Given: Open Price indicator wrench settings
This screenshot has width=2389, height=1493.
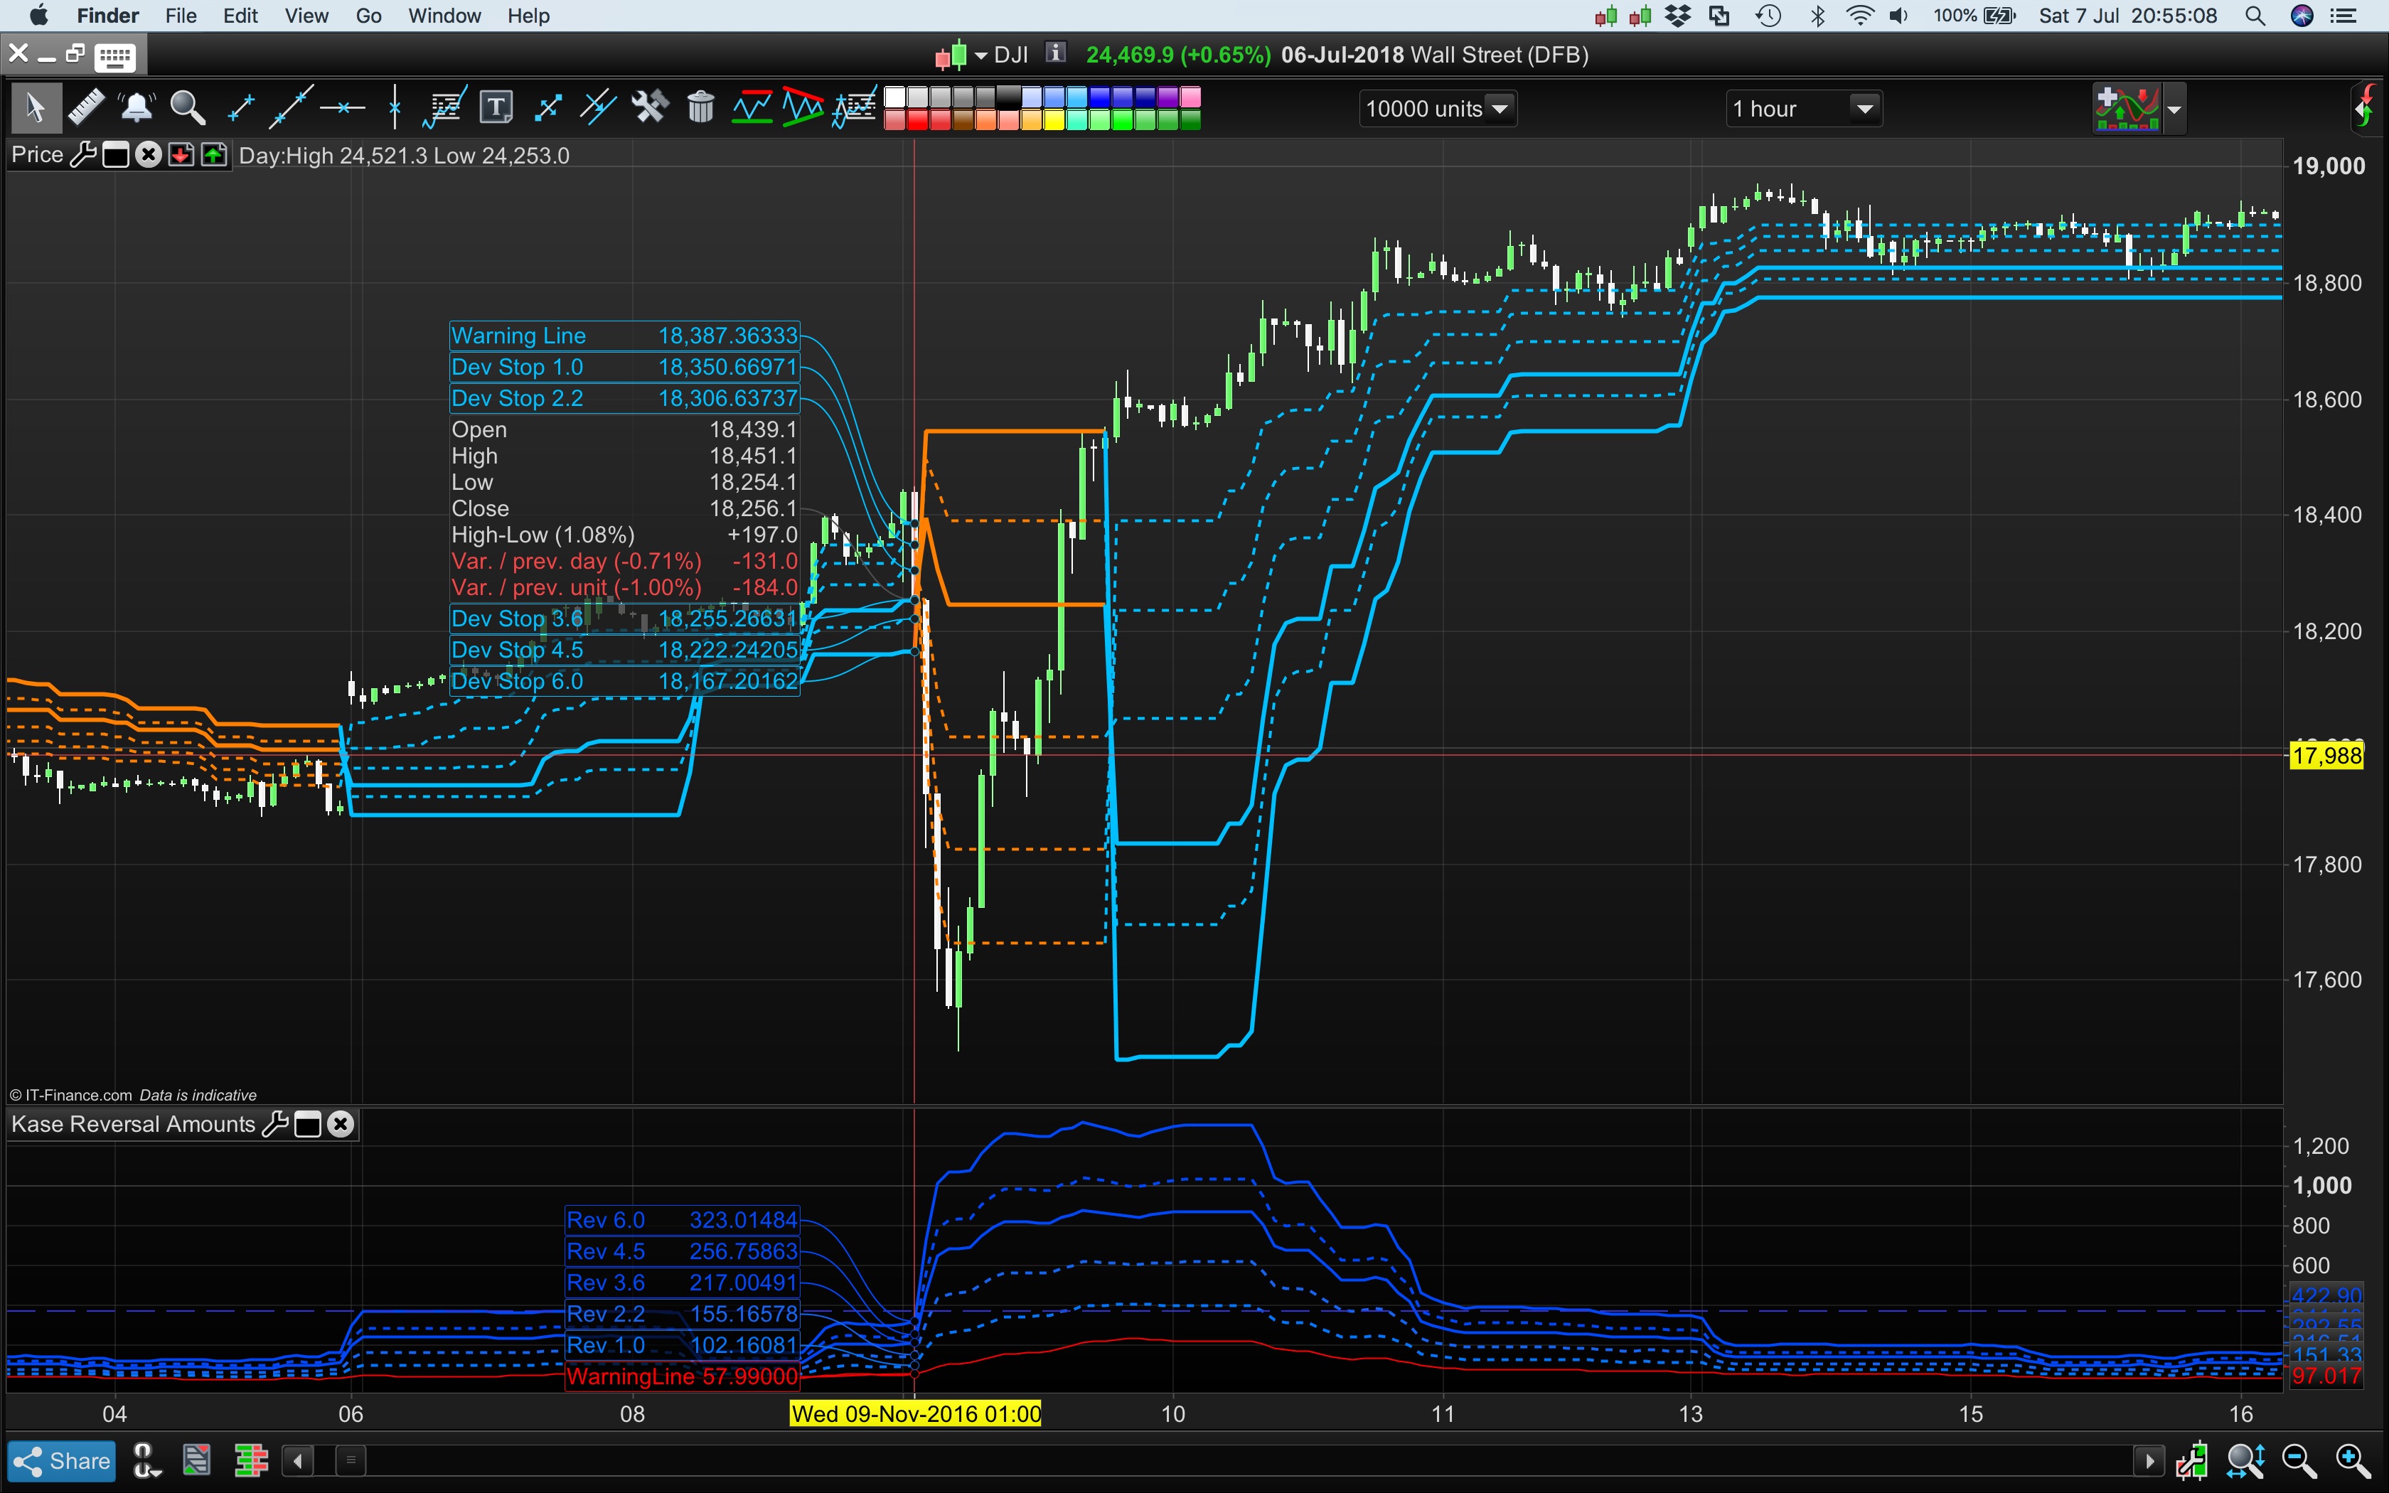Looking at the screenshot, I should (x=83, y=155).
